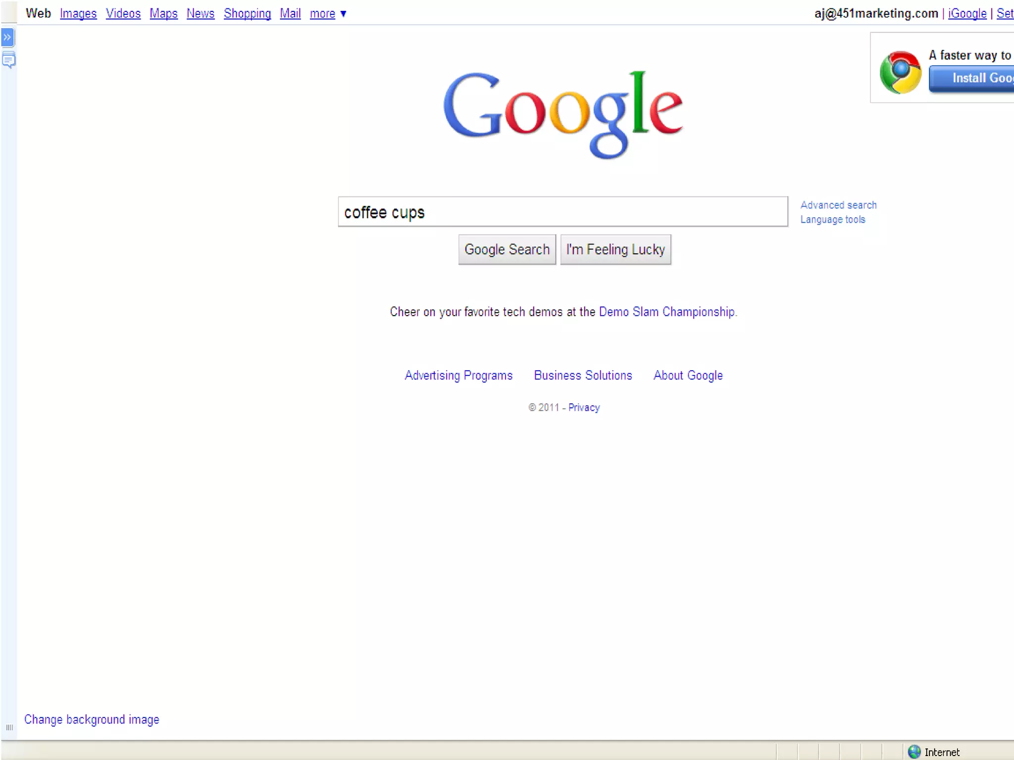This screenshot has width=1014, height=760.
Task: Open Advanced search link
Action: pos(838,205)
